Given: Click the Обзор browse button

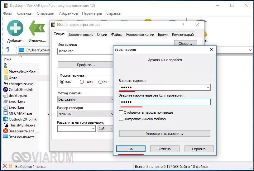Looking at the screenshot, I should 185,43.
